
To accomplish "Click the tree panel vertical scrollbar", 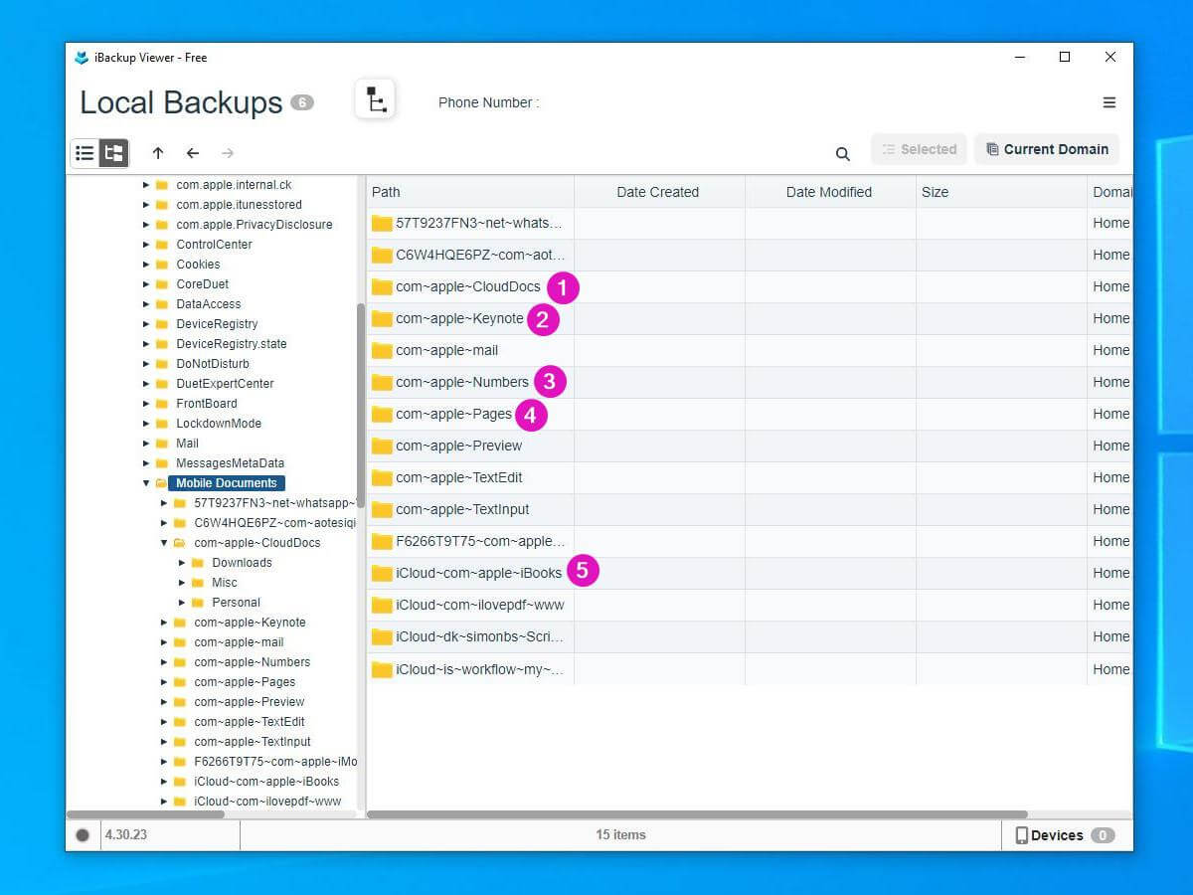I will coord(361,404).
